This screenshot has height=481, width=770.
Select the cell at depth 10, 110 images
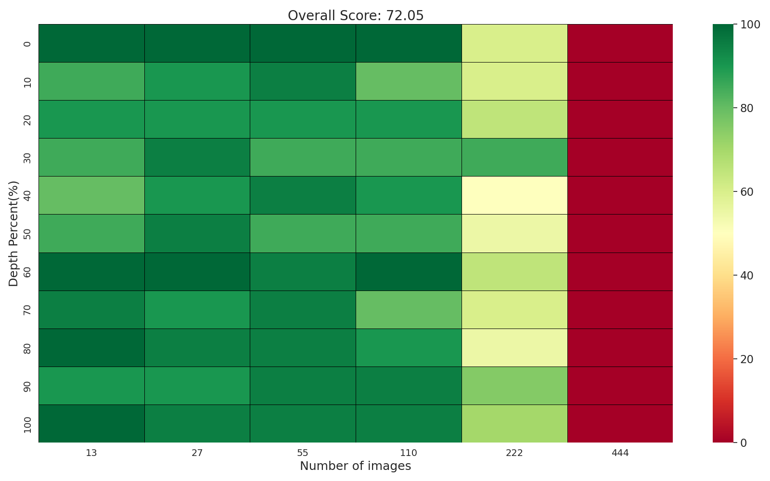[x=409, y=81]
